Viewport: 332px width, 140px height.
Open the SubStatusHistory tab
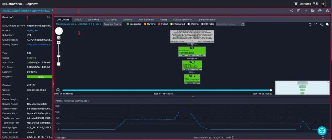(x=182, y=20)
